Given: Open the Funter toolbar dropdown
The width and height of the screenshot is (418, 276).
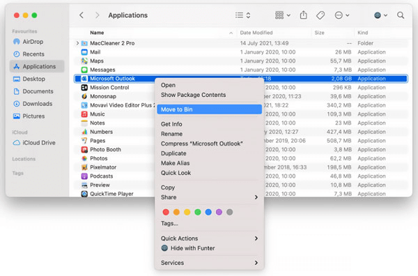Looking at the screenshot, I should pyautogui.click(x=380, y=15).
